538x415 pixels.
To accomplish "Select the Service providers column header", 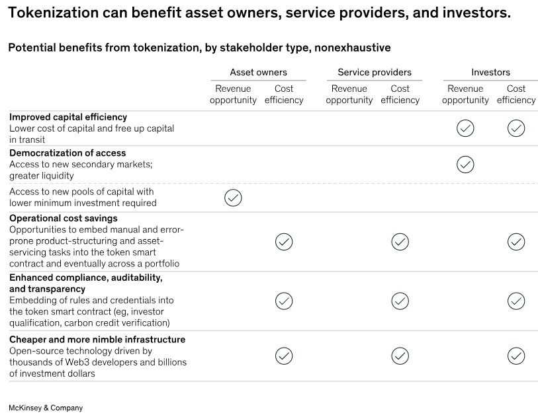I will click(374, 73).
